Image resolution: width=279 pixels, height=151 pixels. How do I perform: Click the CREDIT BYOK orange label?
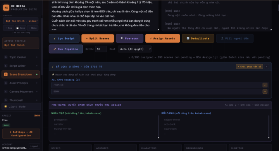coord(37,116)
